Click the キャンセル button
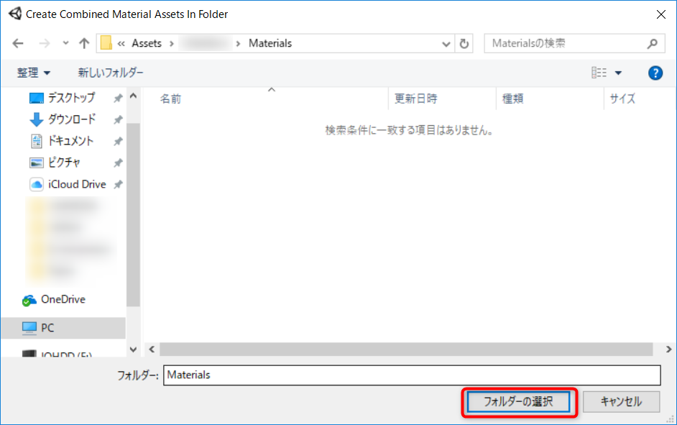The image size is (677, 425). click(622, 402)
